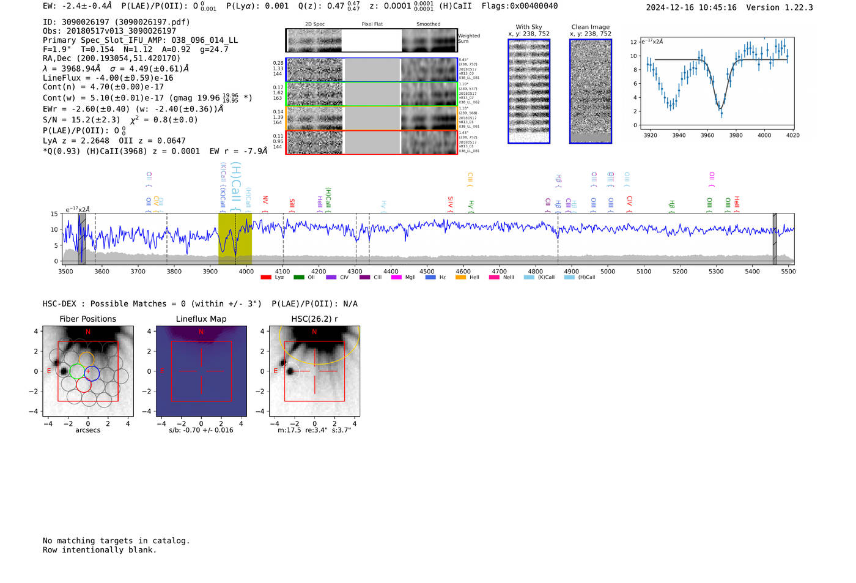The width and height of the screenshot is (856, 583).
Task: Click the Flags:0x00400040 text
Action: coord(520,6)
